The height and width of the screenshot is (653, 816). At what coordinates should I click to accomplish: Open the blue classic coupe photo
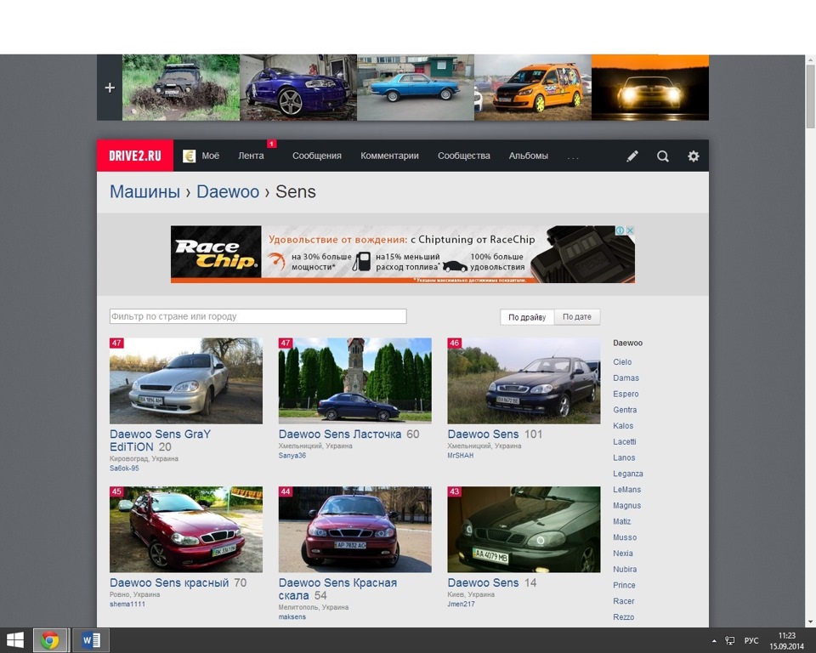(416, 88)
